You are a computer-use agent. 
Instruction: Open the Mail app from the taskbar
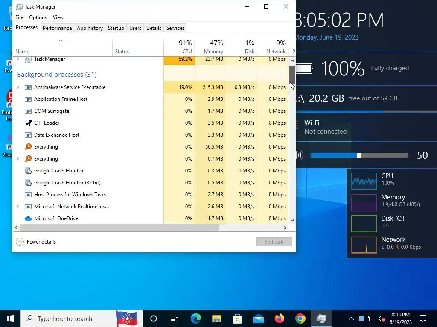tap(258, 318)
